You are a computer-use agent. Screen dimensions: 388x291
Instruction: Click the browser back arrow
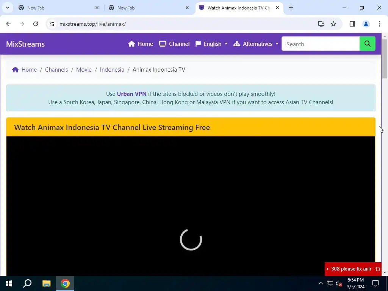8,24
